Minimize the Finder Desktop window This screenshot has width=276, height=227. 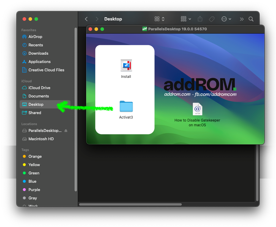coord(30,19)
